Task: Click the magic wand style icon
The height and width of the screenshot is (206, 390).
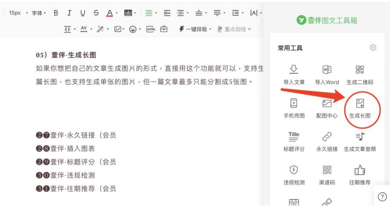Action: pos(100,29)
